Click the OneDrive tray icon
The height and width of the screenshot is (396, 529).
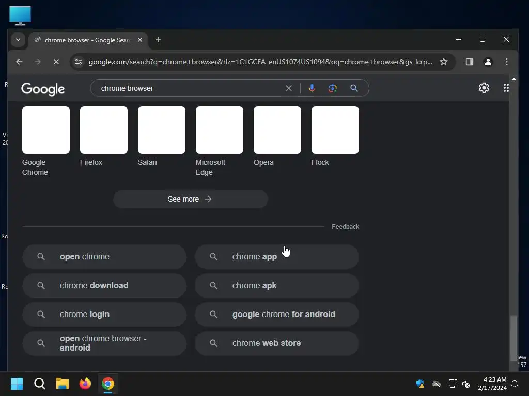tap(437, 384)
